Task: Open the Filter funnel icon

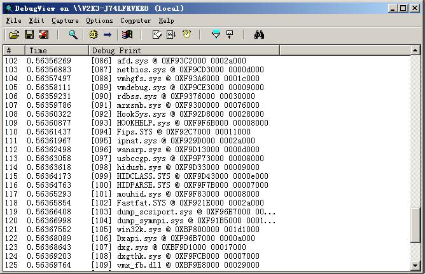Action: [216, 35]
